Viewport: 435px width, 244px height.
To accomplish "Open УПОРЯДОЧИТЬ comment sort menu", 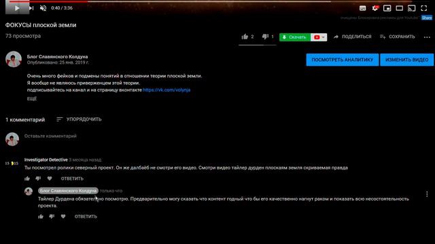I will click(x=79, y=119).
